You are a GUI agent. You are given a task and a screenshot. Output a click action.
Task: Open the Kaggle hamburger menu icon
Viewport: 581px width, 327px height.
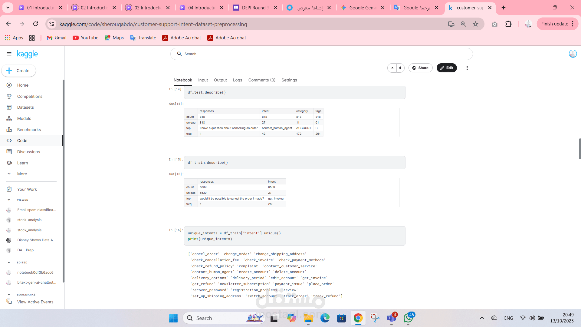click(9, 54)
